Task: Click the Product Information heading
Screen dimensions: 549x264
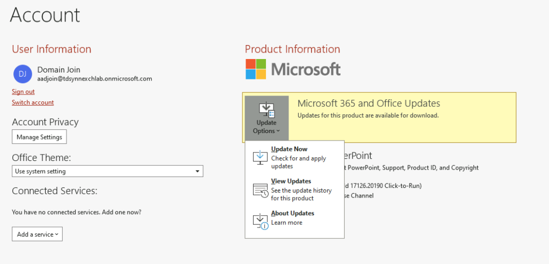Action: (x=292, y=49)
